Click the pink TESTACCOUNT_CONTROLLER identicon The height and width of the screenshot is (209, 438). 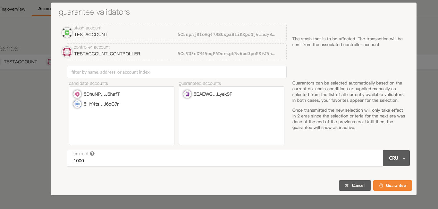[x=67, y=52]
